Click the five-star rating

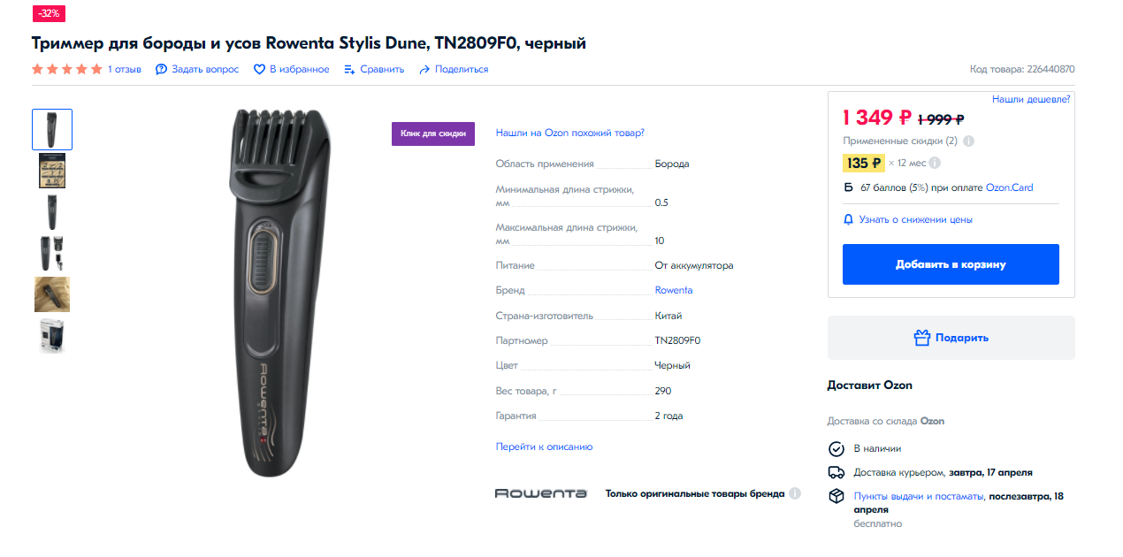point(67,69)
